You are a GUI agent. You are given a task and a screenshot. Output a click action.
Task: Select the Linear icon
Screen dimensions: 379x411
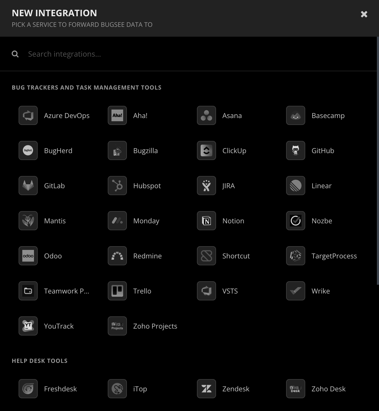pyautogui.click(x=296, y=186)
